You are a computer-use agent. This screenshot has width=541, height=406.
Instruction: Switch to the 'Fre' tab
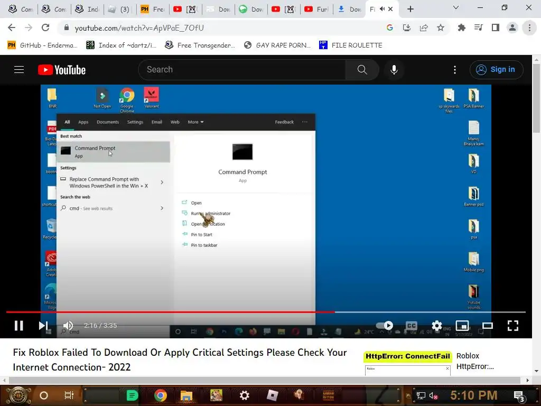point(153,9)
